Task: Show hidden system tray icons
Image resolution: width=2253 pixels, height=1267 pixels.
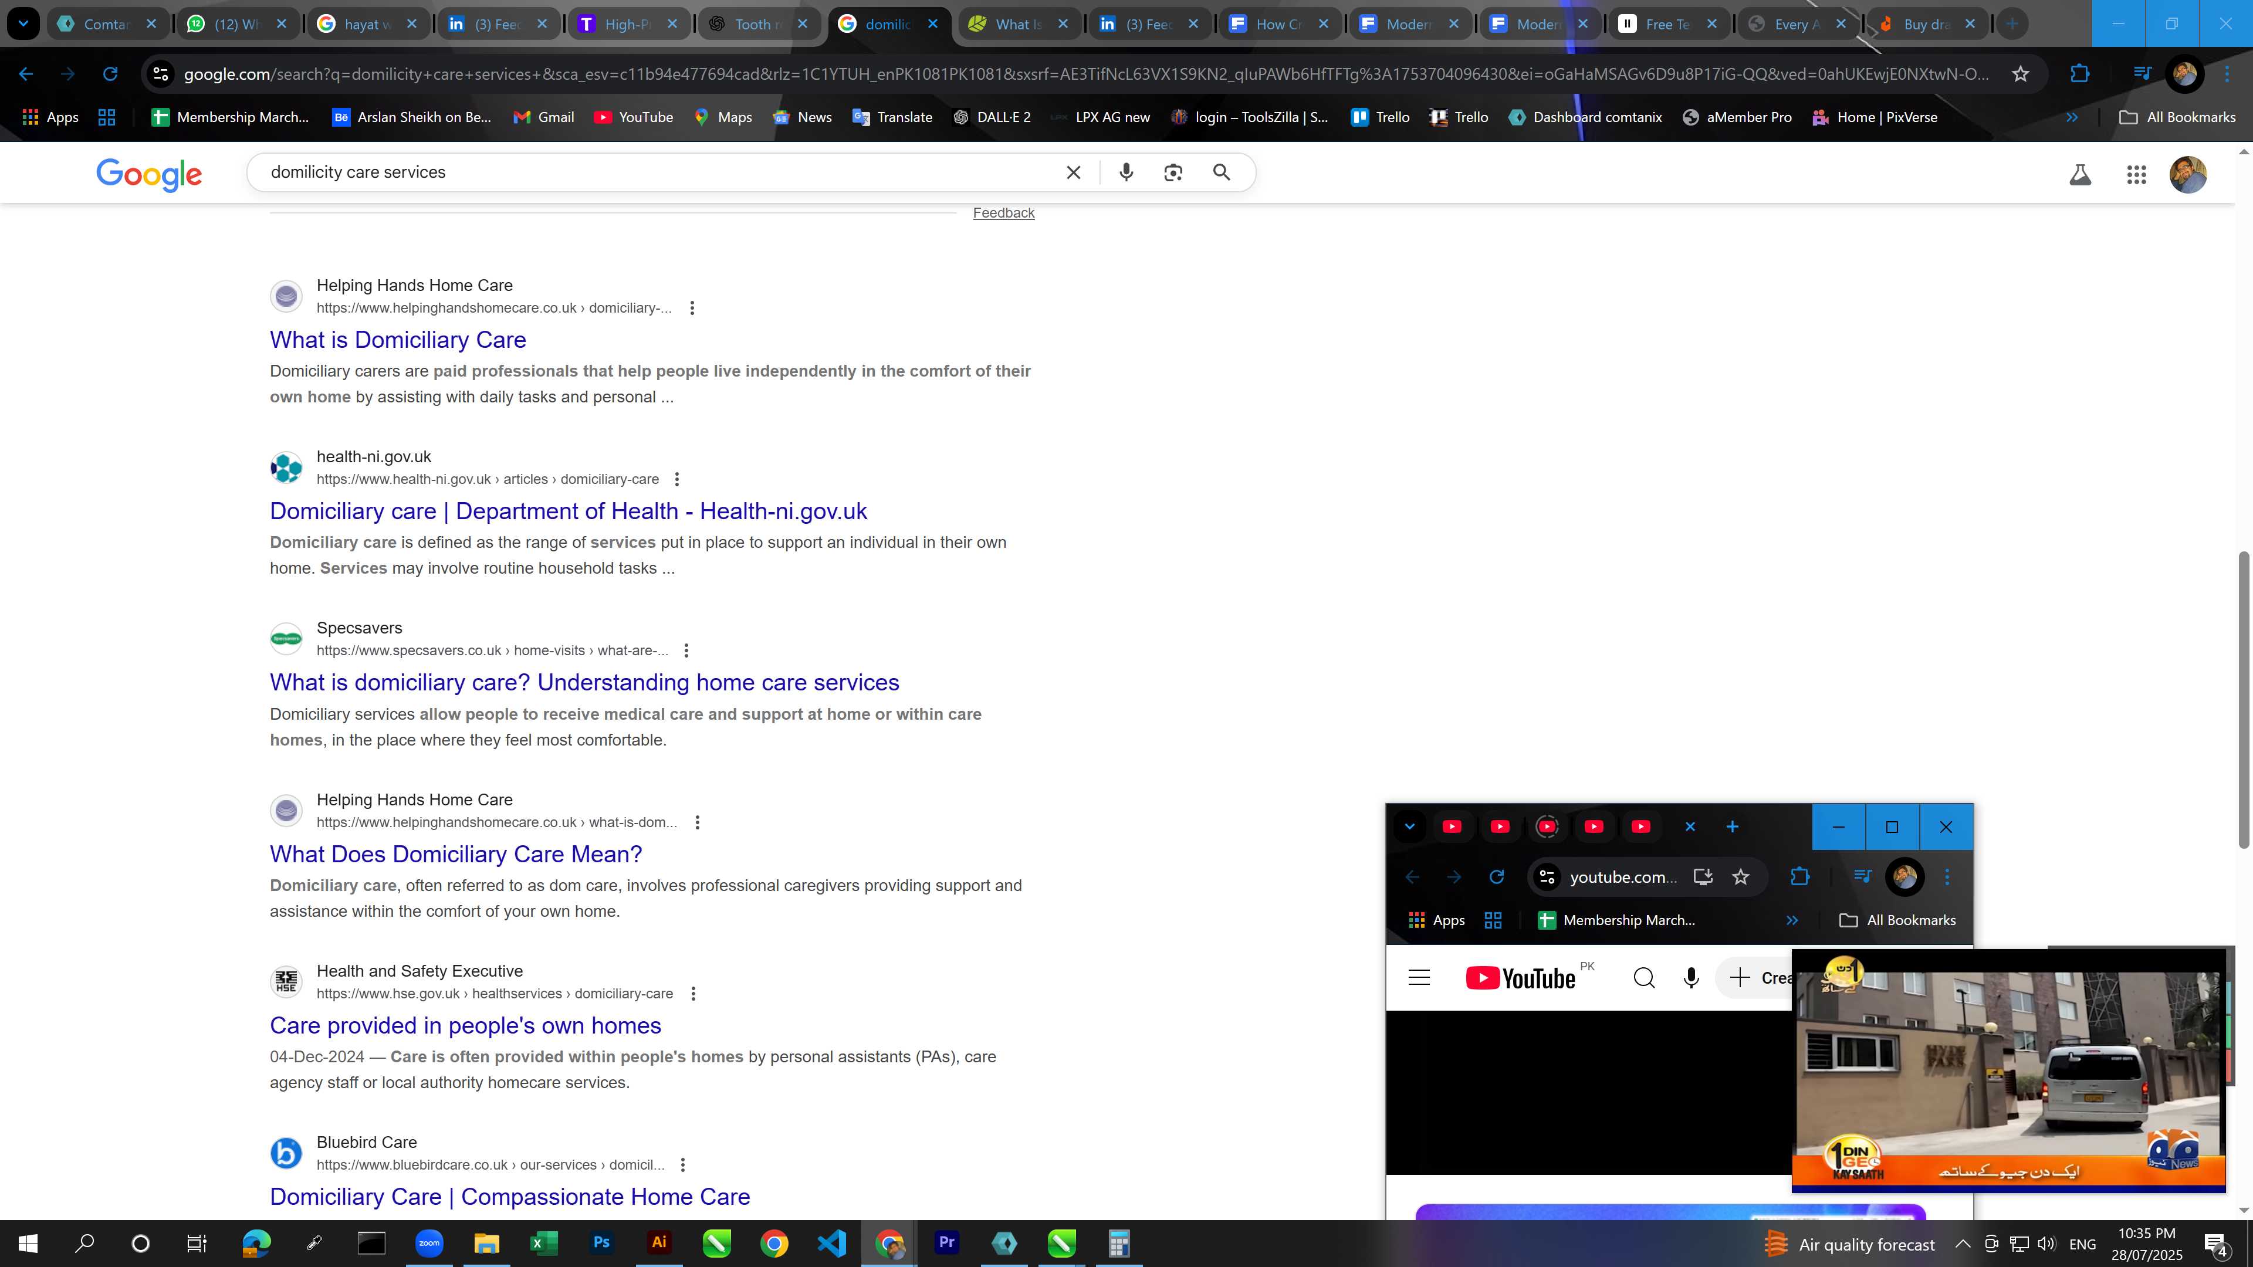Action: [x=1963, y=1244]
